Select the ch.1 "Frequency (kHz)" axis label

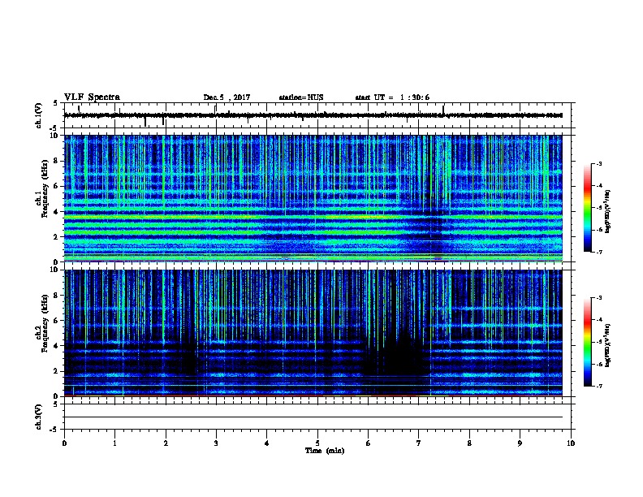click(45, 189)
